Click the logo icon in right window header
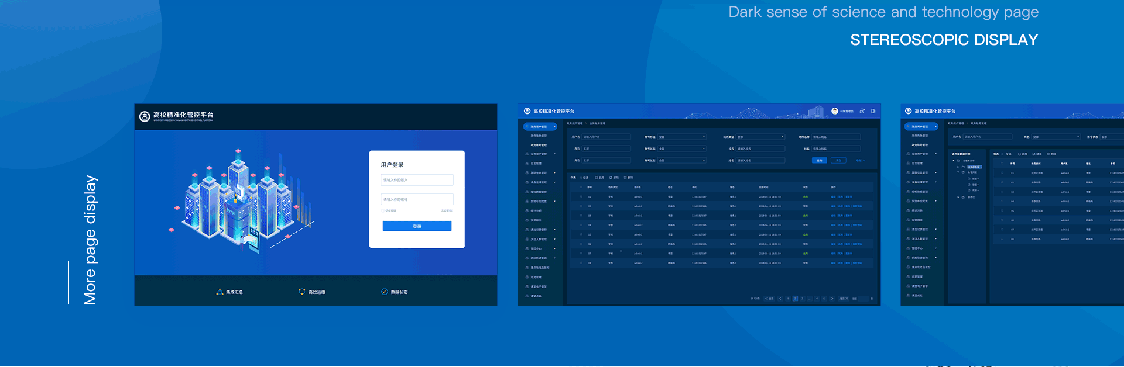This screenshot has width=1124, height=367. pyautogui.click(x=909, y=111)
